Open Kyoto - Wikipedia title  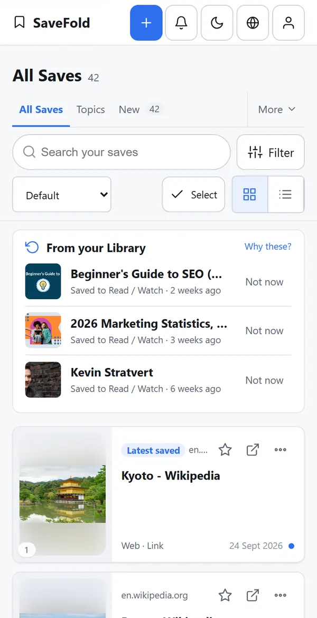(x=171, y=476)
